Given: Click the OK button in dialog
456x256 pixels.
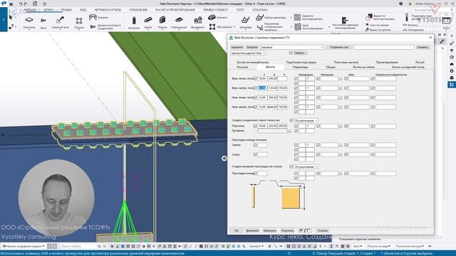Looking at the screenshot, I should [236, 230].
